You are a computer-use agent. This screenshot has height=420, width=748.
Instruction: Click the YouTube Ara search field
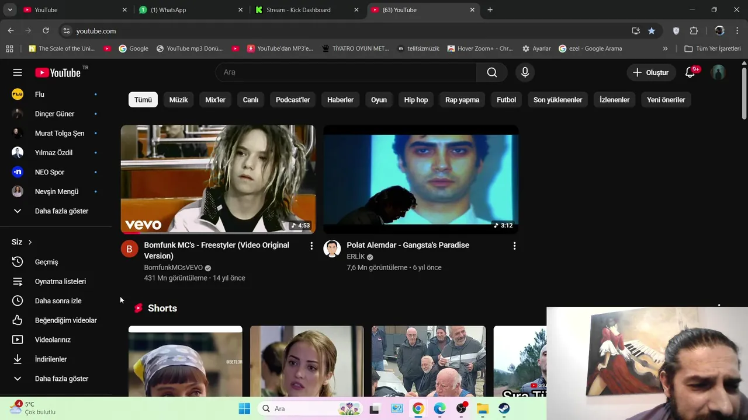pyautogui.click(x=346, y=72)
